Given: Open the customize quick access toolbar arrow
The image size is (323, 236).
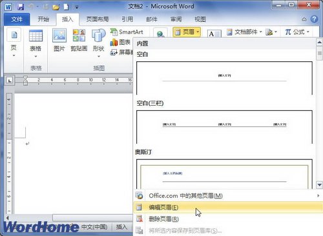Looking at the screenshot, I should click(x=77, y=7).
